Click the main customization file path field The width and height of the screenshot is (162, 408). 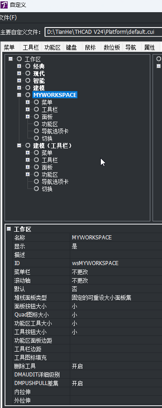click(x=103, y=32)
